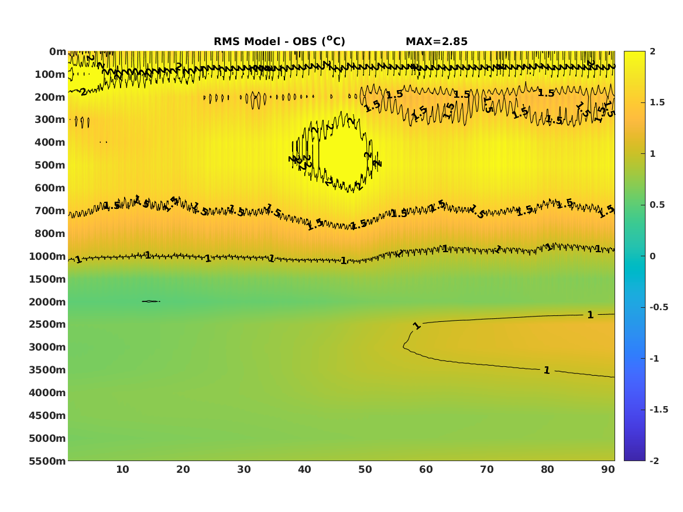The width and height of the screenshot is (683, 512).
Task: Click the x-axis tick label "50"
Action: [365, 469]
